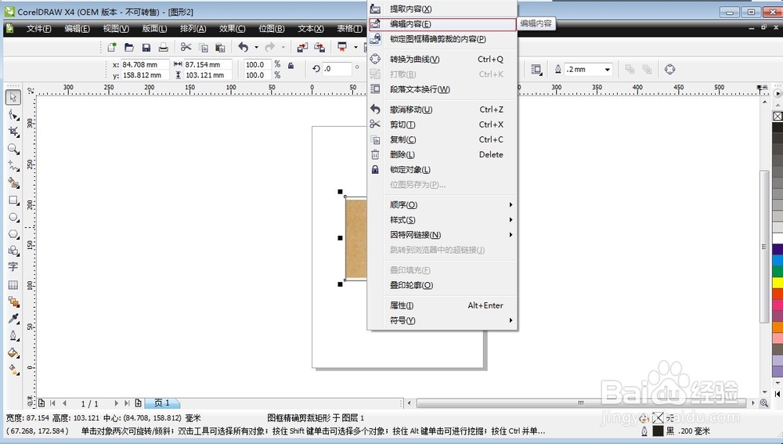783x444 pixels.
Task: Select the Interactive Blend tool
Action: pos(13,301)
